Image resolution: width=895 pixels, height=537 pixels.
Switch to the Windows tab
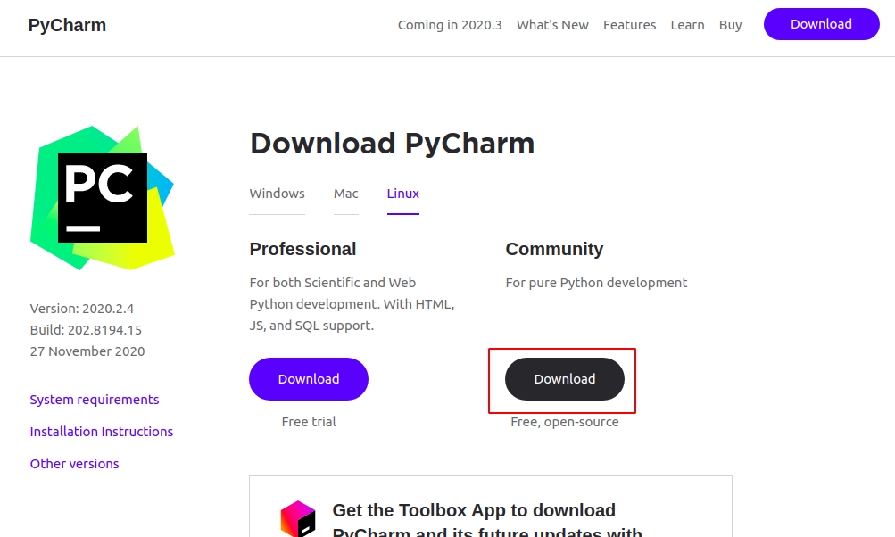click(x=277, y=194)
